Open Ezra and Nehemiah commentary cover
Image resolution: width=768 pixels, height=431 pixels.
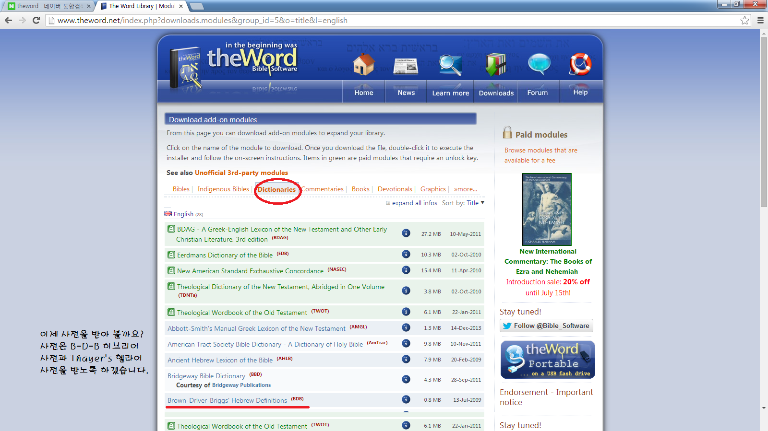pos(547,210)
